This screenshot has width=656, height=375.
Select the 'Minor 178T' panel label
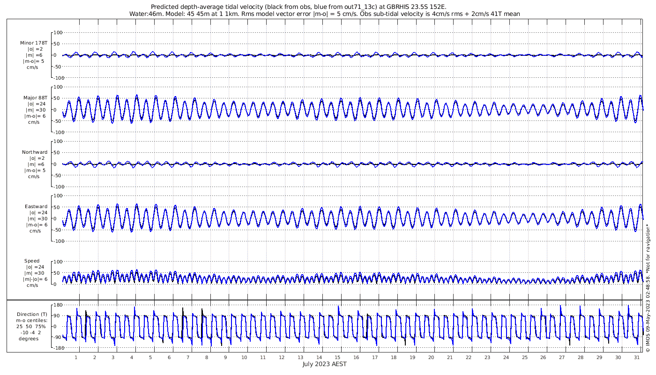pos(34,43)
